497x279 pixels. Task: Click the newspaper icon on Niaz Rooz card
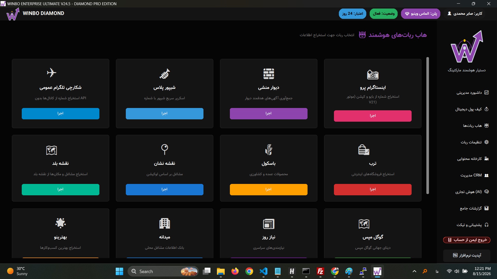(269, 224)
